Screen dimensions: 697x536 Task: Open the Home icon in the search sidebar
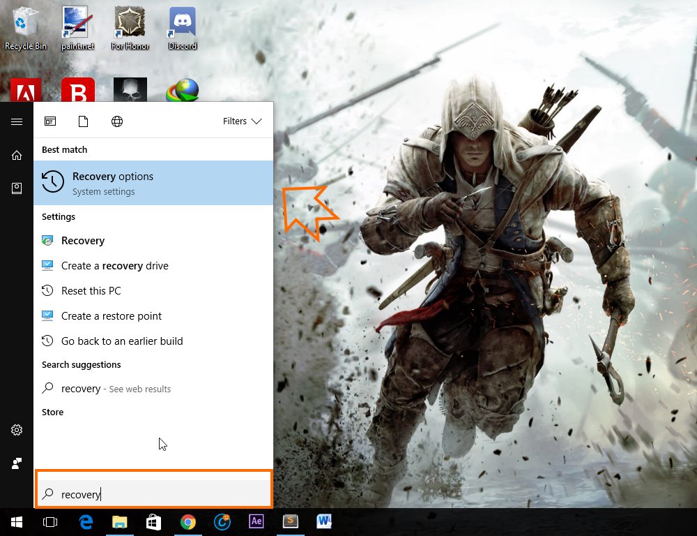pos(17,155)
